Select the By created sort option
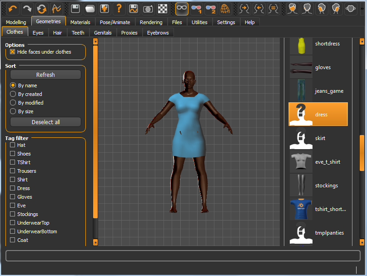 (13, 94)
